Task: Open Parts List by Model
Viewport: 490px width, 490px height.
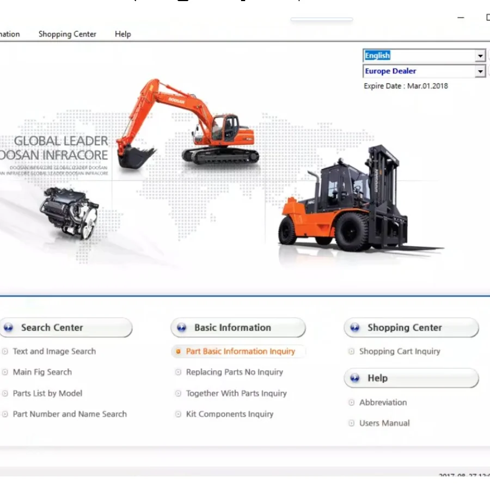Action: pos(47,393)
